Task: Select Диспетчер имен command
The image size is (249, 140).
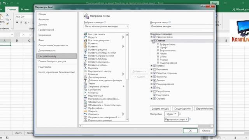Action: tap(105, 77)
